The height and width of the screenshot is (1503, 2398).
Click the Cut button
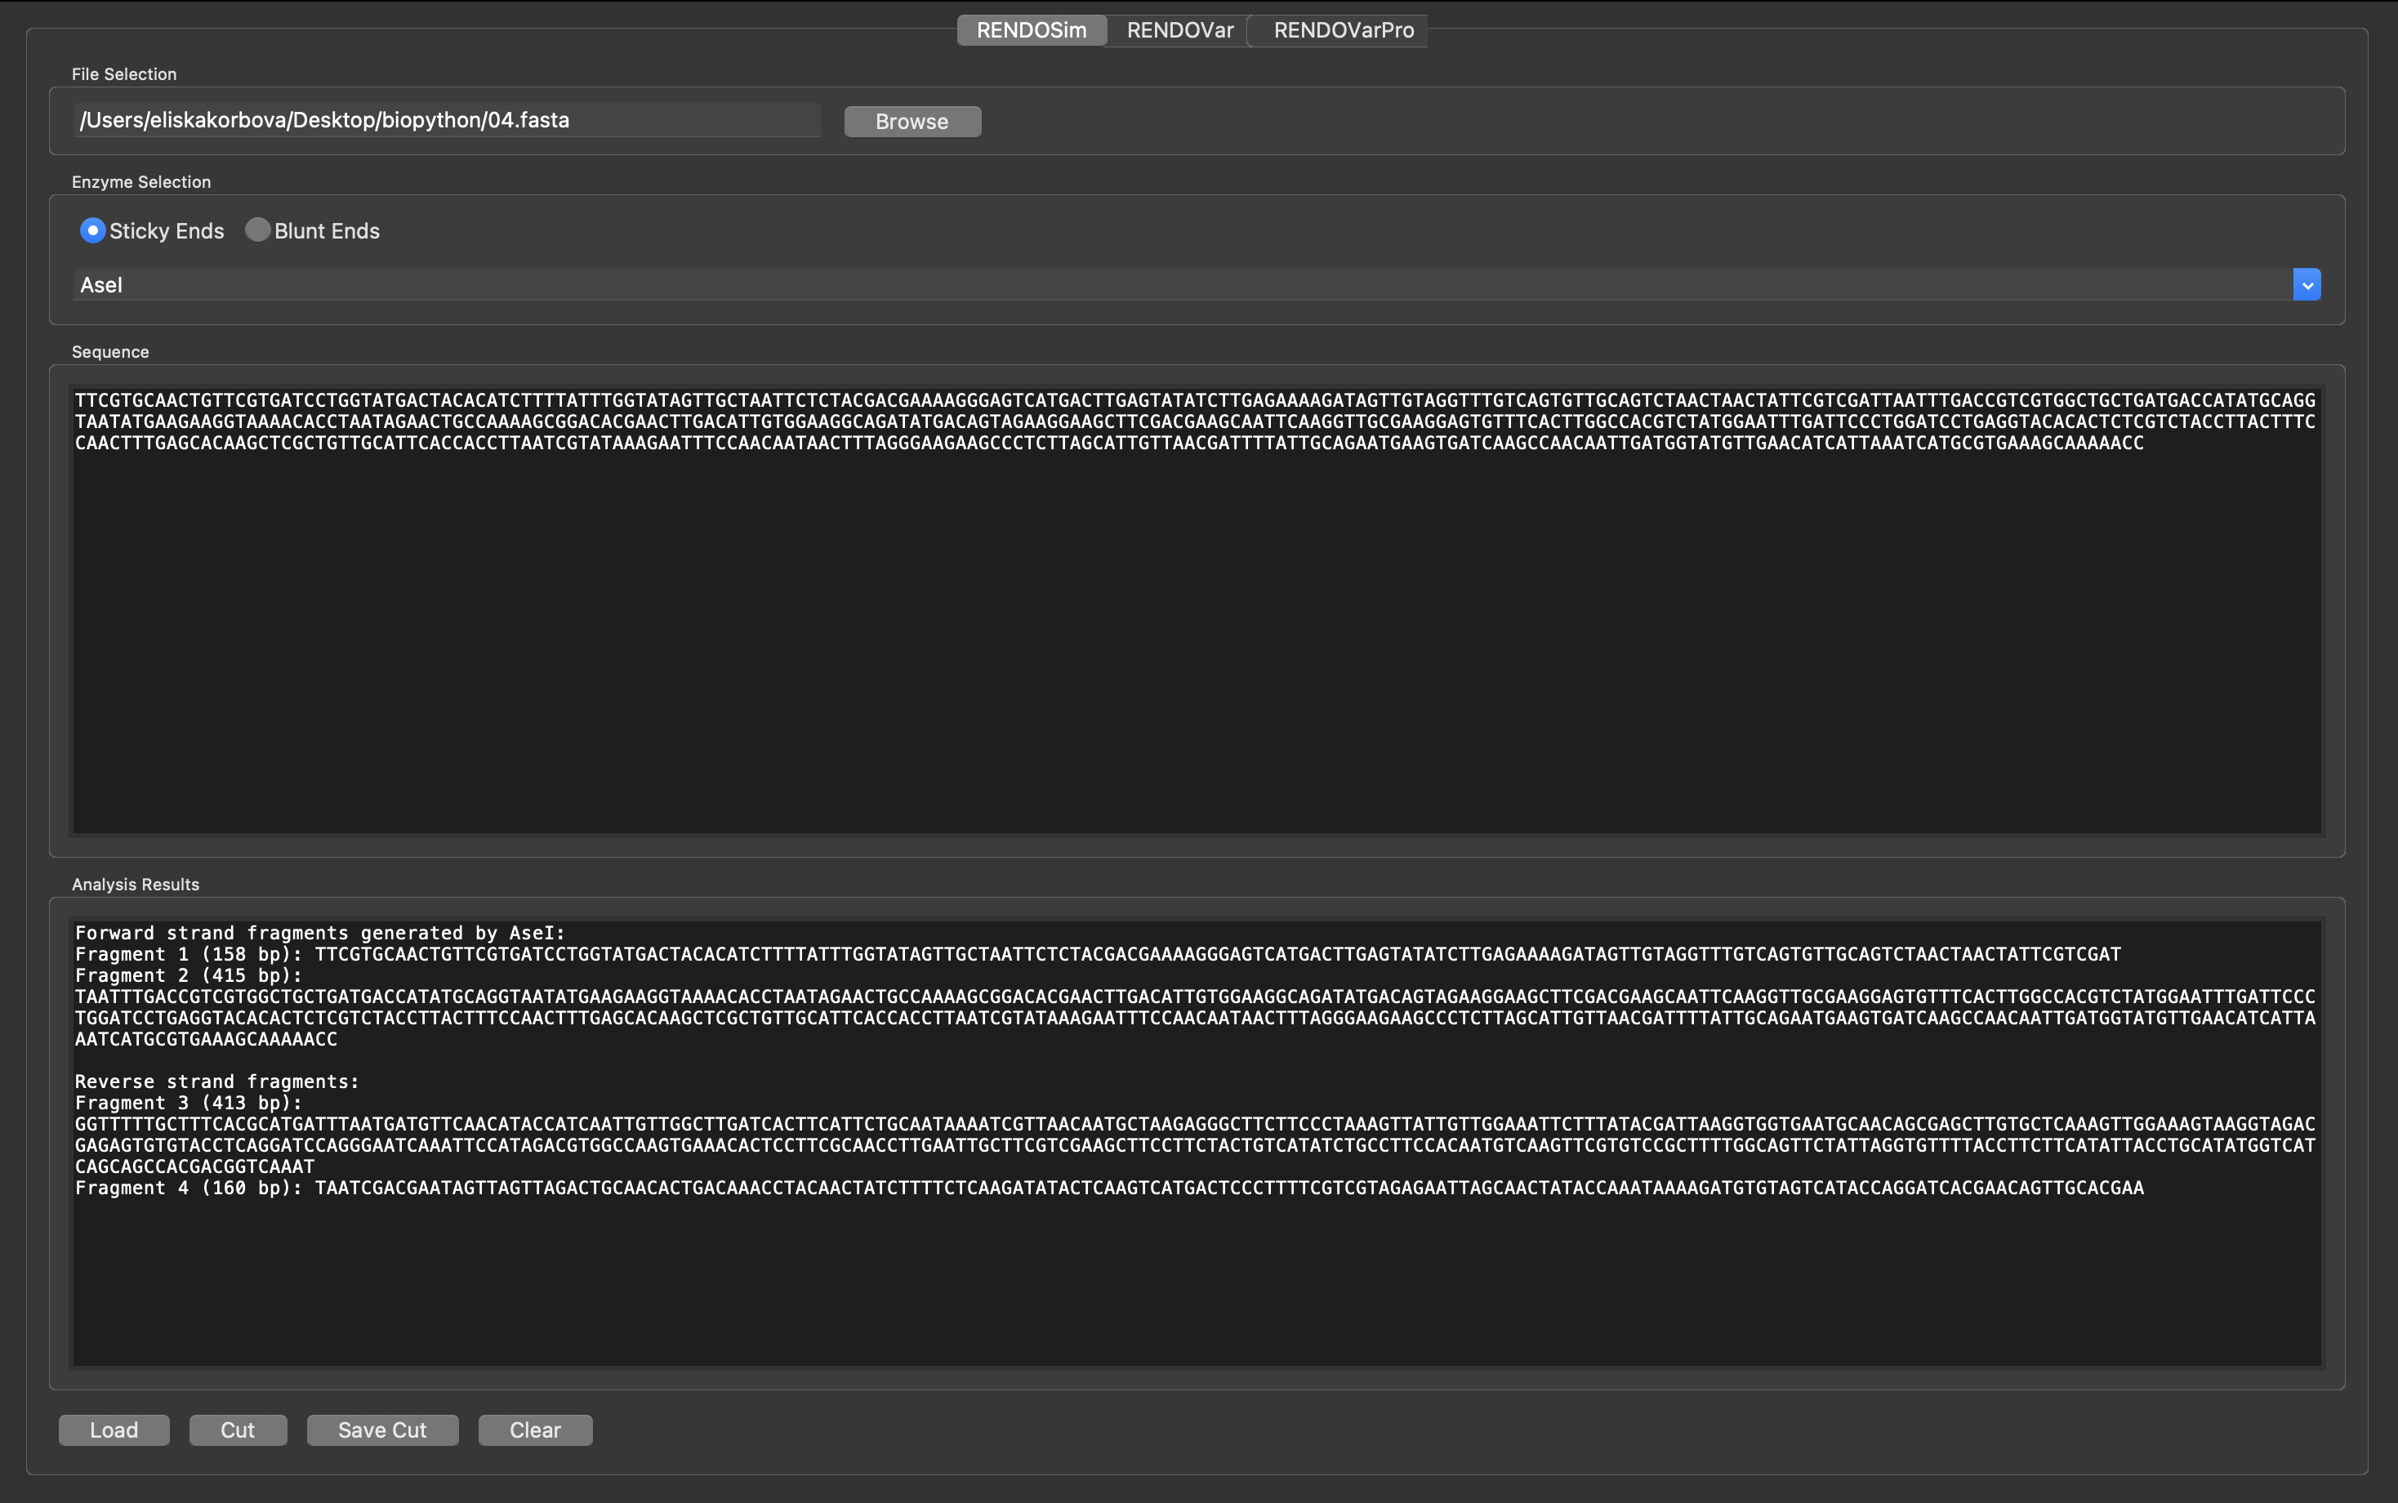coord(238,1429)
